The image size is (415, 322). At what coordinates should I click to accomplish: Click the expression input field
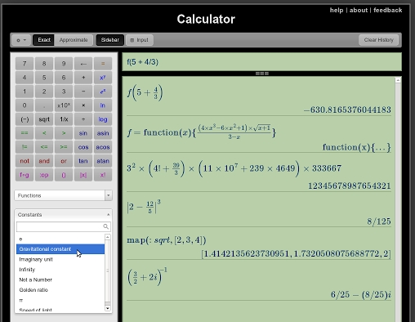262,62
